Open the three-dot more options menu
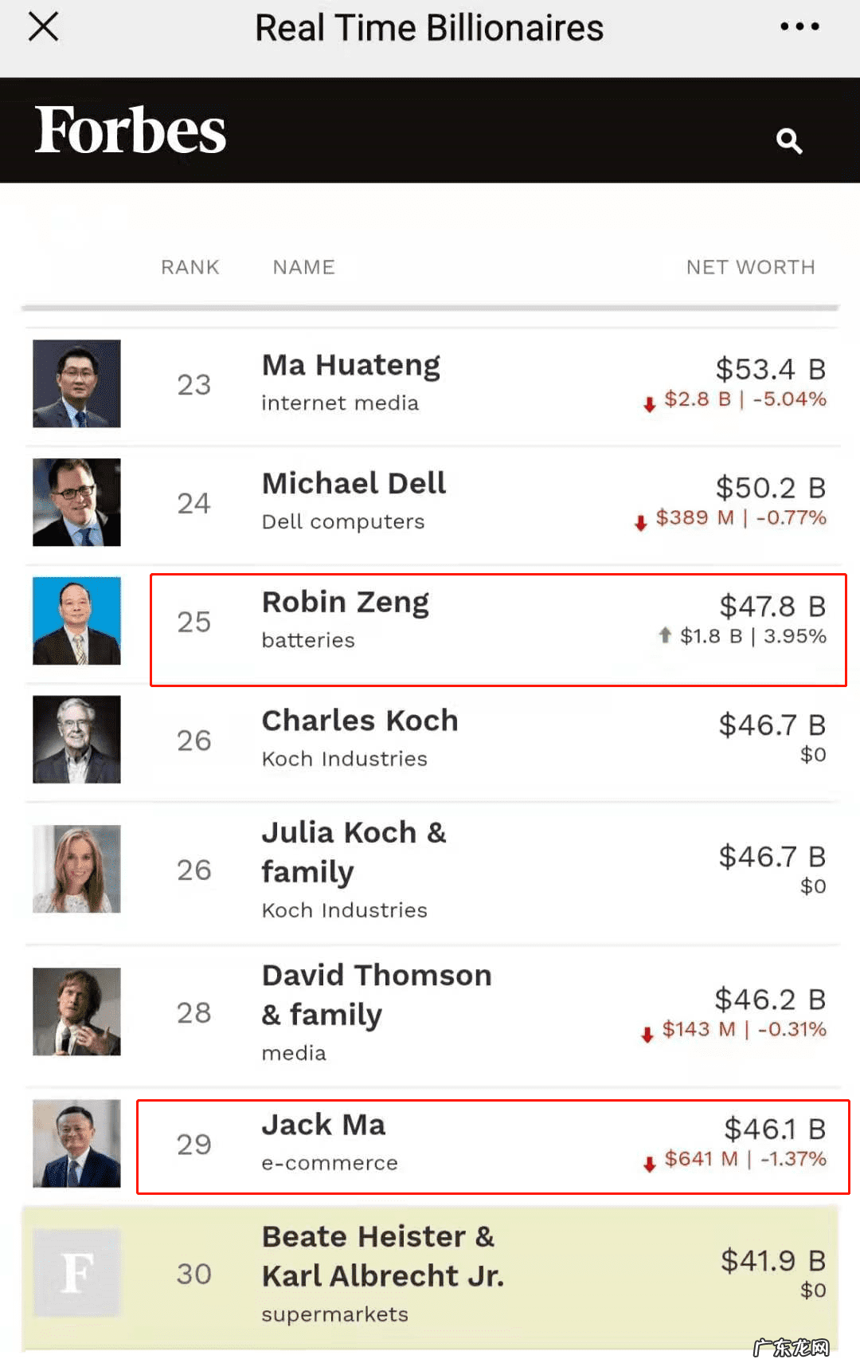The image size is (860, 1371). (x=799, y=27)
